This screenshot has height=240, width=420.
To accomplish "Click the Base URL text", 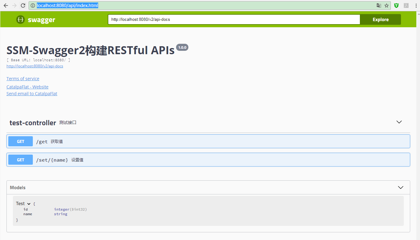I will (x=38, y=60).
